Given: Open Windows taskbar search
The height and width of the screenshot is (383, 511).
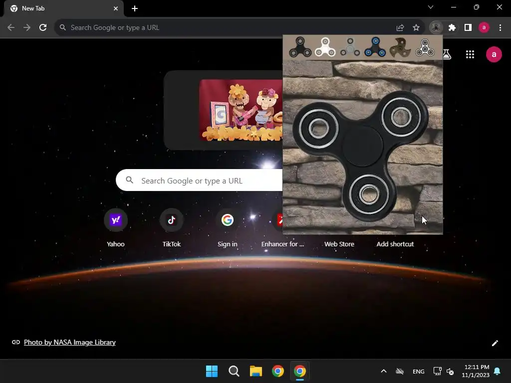Looking at the screenshot, I should pos(234,371).
